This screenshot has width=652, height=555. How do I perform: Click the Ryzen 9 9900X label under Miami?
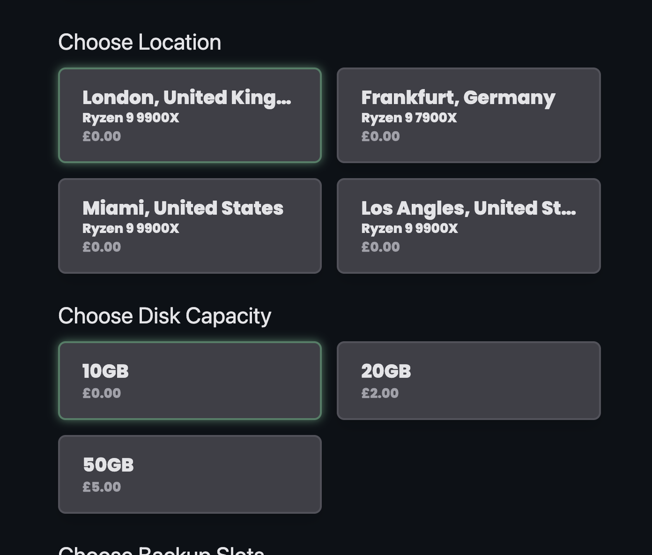tap(131, 229)
